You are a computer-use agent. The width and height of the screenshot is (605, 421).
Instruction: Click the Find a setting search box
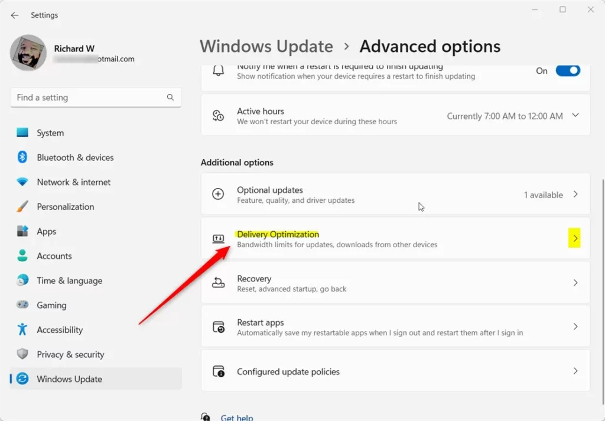click(x=96, y=98)
